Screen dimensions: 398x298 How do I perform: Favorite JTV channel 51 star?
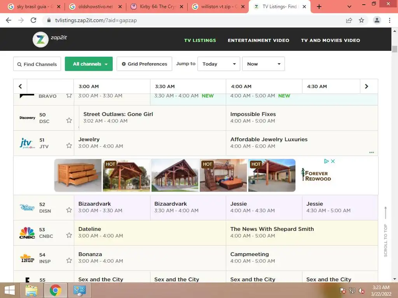coord(69,146)
